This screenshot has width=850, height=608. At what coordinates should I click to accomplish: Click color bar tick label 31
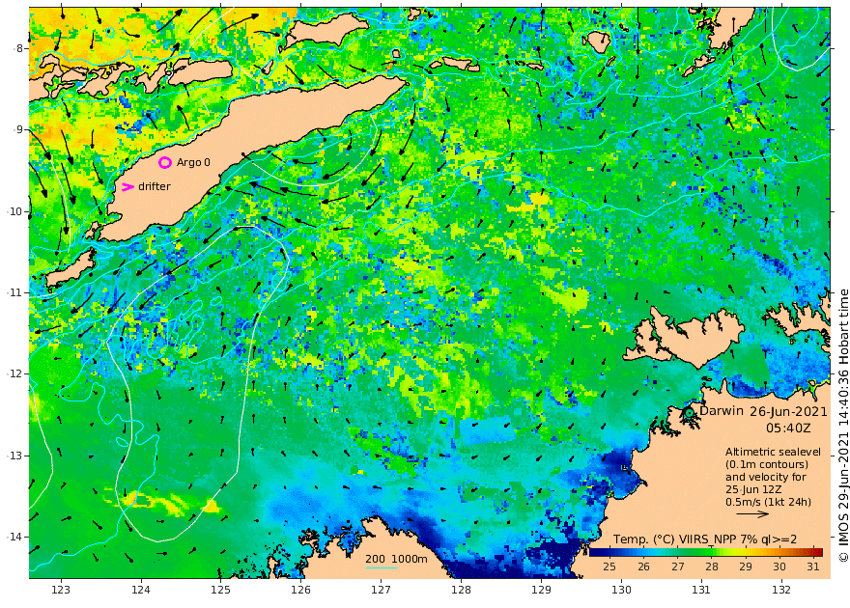tap(813, 567)
